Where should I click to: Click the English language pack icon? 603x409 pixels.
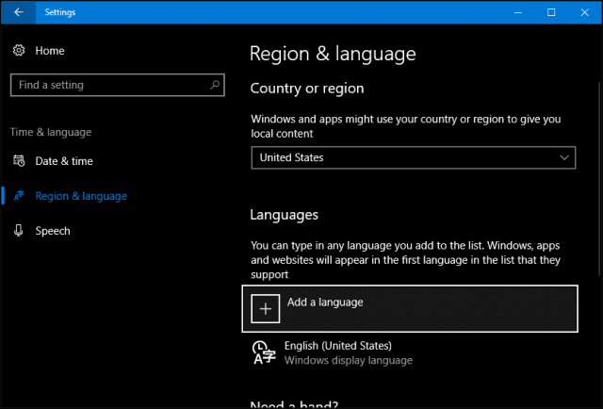click(264, 352)
